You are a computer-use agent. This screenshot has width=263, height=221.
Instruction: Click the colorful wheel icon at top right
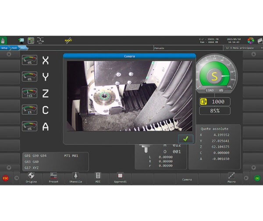tap(251, 40)
